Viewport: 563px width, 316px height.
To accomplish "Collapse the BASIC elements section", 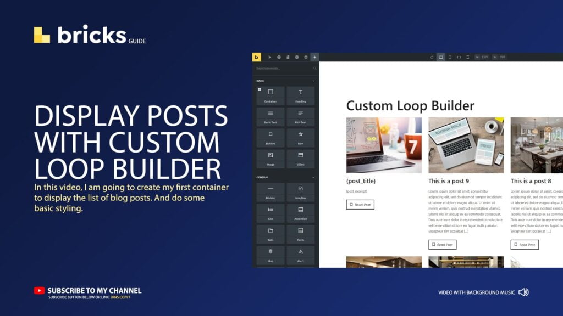I will [313, 81].
